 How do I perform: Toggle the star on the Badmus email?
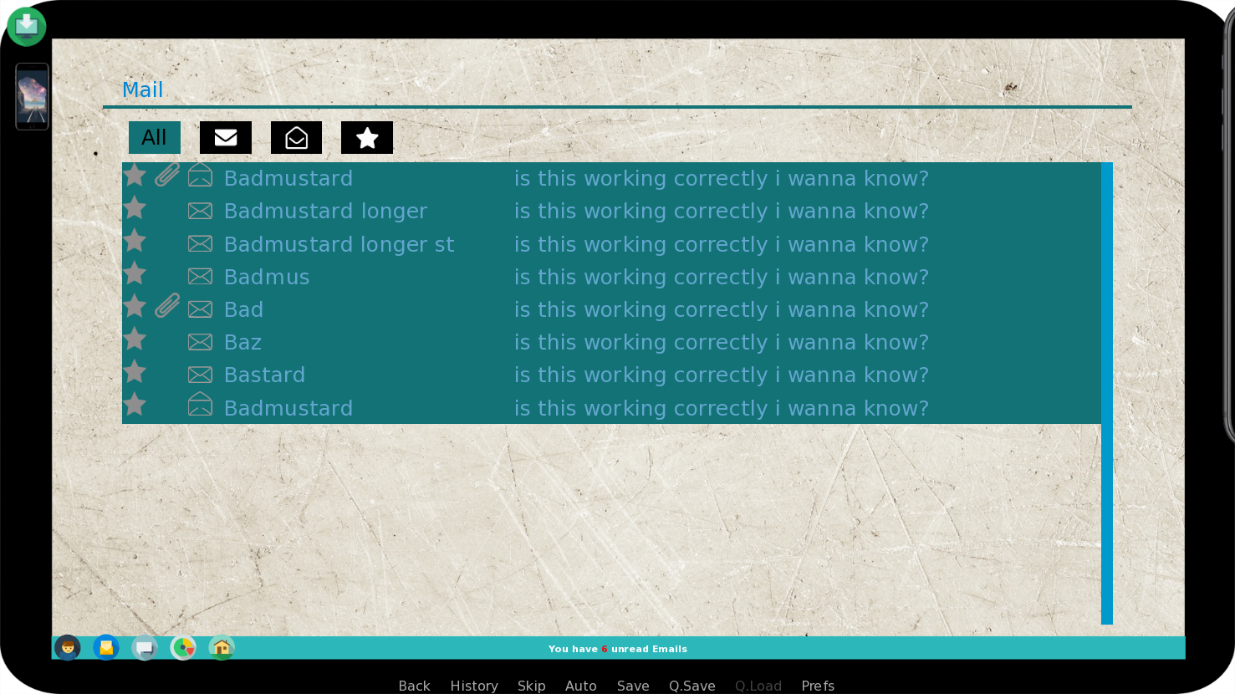pos(135,273)
